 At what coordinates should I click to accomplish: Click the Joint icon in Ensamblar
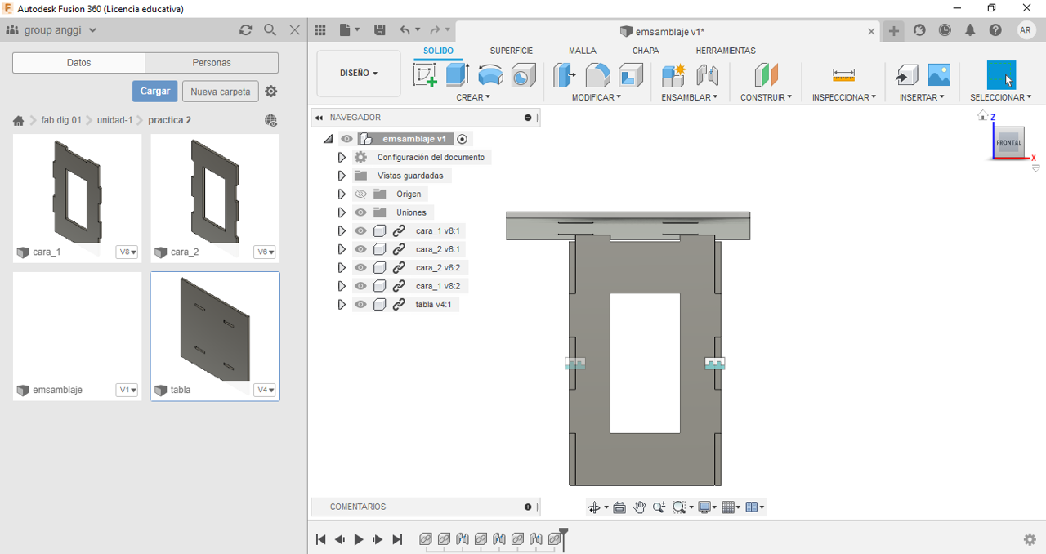pos(708,75)
